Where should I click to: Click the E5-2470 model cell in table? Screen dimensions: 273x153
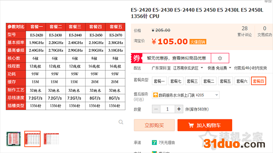tap(116, 35)
